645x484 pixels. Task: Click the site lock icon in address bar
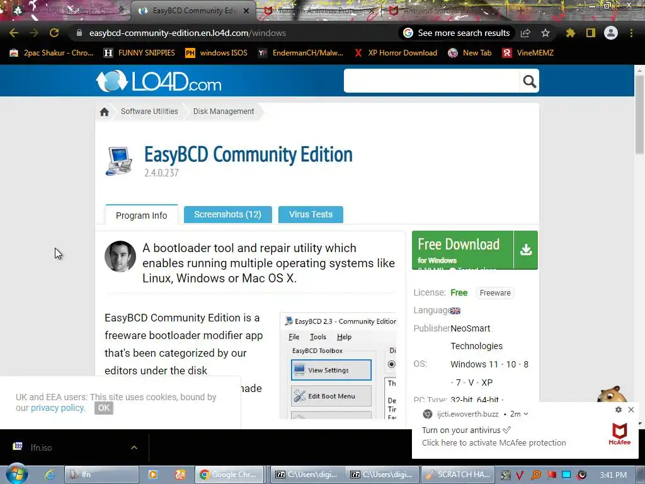pos(79,33)
